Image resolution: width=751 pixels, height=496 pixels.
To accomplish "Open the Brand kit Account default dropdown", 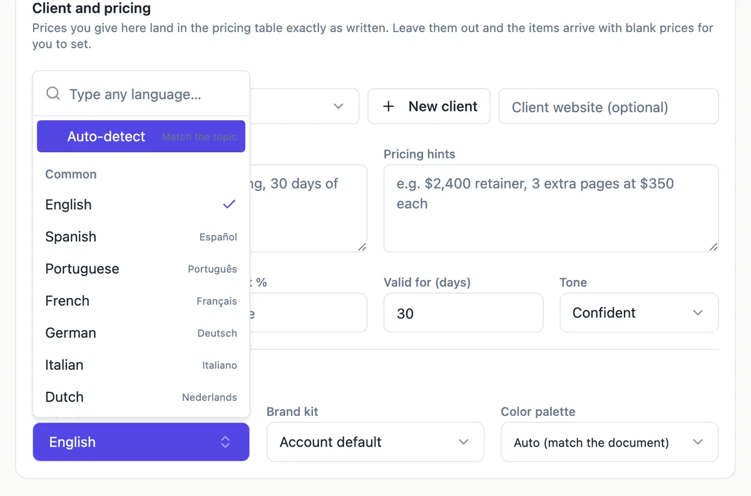I will click(x=375, y=442).
